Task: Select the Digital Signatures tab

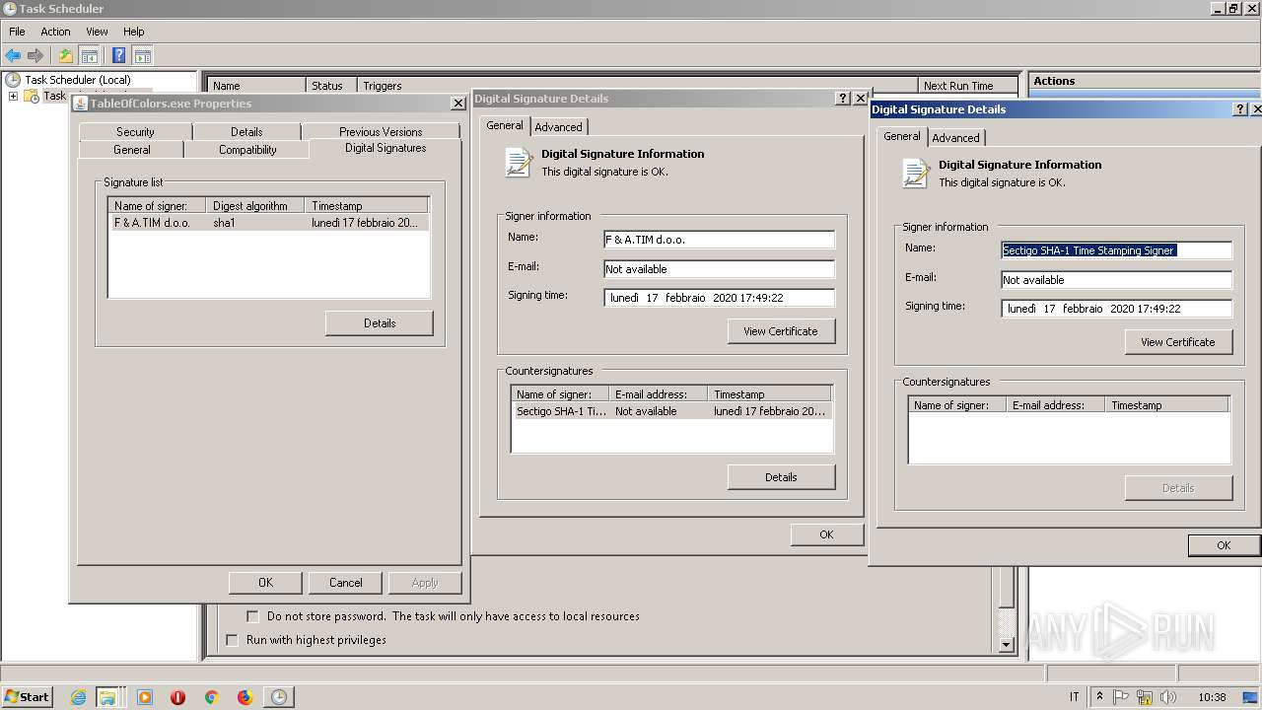Action: (x=386, y=148)
